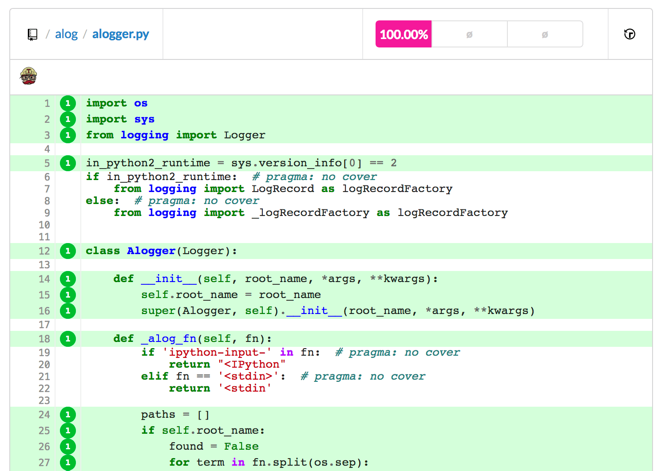Open the alogger.py file link
This screenshot has width=665, height=471.
121,34
